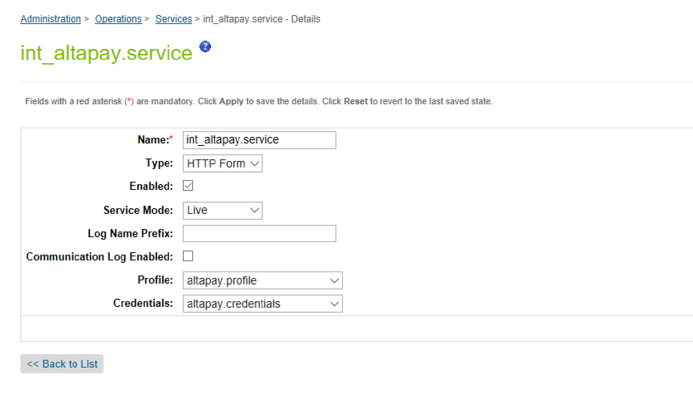Screen dimensions: 693x401
Task: Go to Services from the breadcrumb trail
Action: tap(173, 19)
